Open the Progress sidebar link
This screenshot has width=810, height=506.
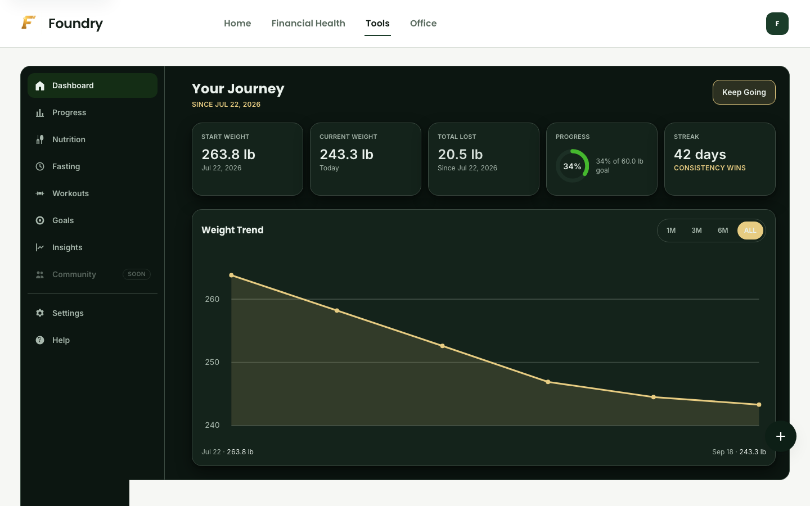click(x=92, y=112)
